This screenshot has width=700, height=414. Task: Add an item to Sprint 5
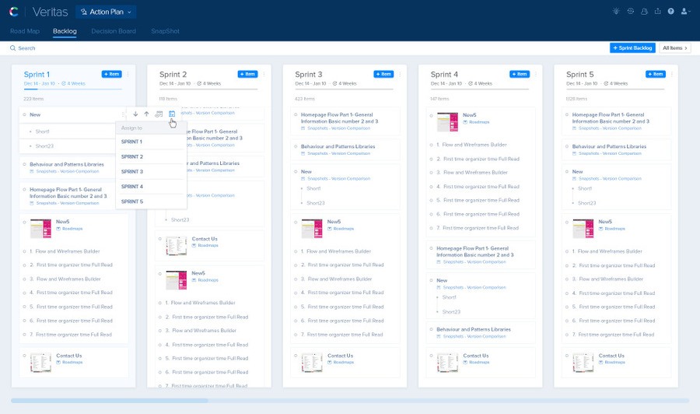pyautogui.click(x=656, y=74)
